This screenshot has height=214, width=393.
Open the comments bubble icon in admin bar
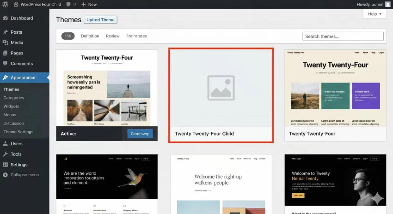68,4
